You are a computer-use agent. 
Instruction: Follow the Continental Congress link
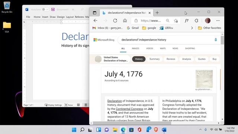pyautogui.click(x=129, y=109)
